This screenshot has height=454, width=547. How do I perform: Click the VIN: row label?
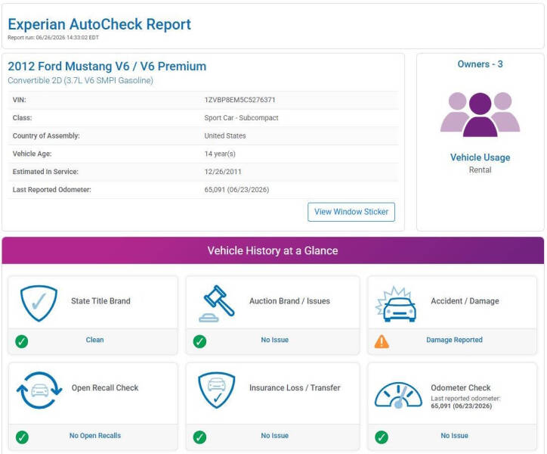(x=19, y=100)
